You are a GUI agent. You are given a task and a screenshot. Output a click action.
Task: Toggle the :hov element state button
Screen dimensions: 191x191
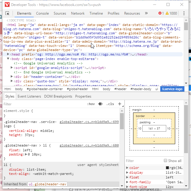(x=91, y=104)
